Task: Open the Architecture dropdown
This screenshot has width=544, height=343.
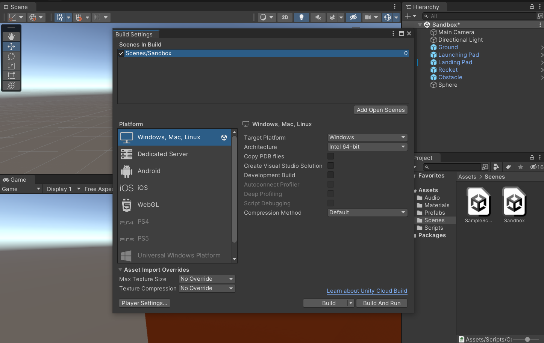Action: click(x=367, y=147)
